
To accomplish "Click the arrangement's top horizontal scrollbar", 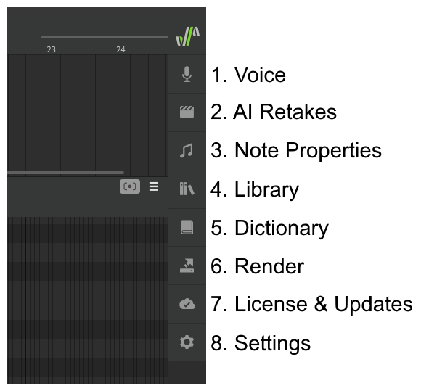I will (105, 37).
